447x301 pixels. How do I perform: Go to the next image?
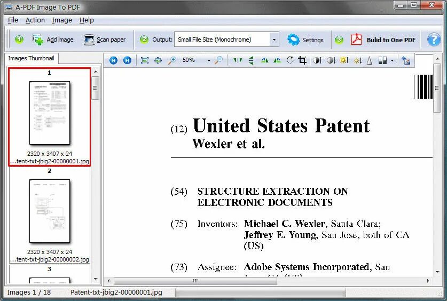pos(127,60)
